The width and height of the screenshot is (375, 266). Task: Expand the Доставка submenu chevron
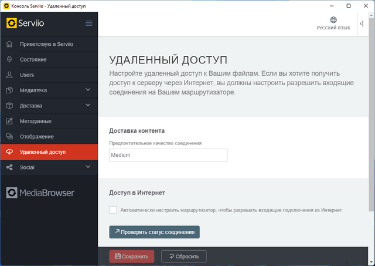tap(88, 106)
